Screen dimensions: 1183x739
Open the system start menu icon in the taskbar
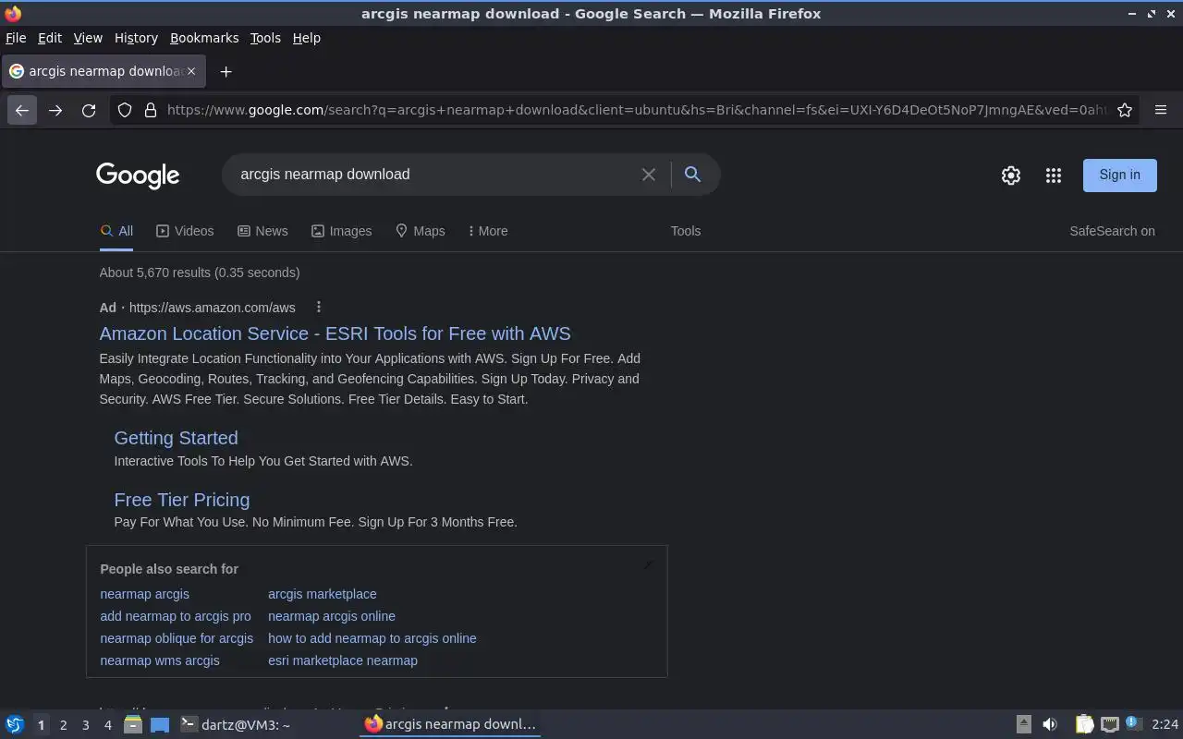[15, 725]
